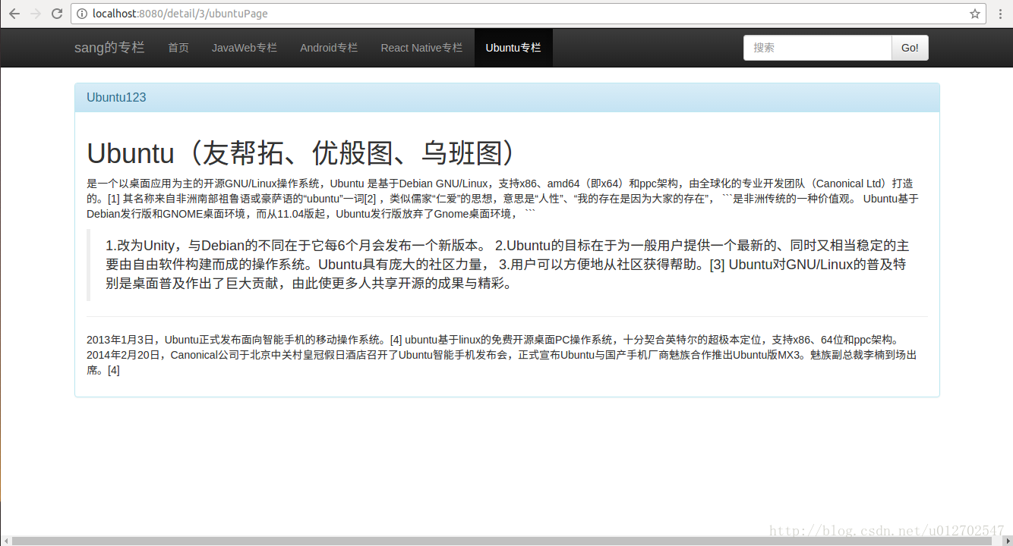Screen dimensions: 1013x546
Task: View site info icon in address bar
Action: pos(82,14)
